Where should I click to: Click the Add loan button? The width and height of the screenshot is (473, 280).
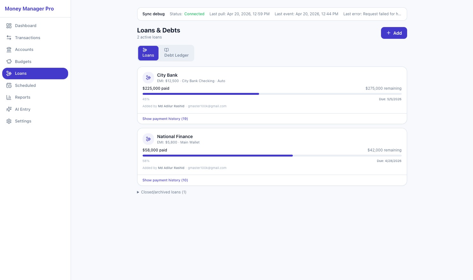(394, 33)
